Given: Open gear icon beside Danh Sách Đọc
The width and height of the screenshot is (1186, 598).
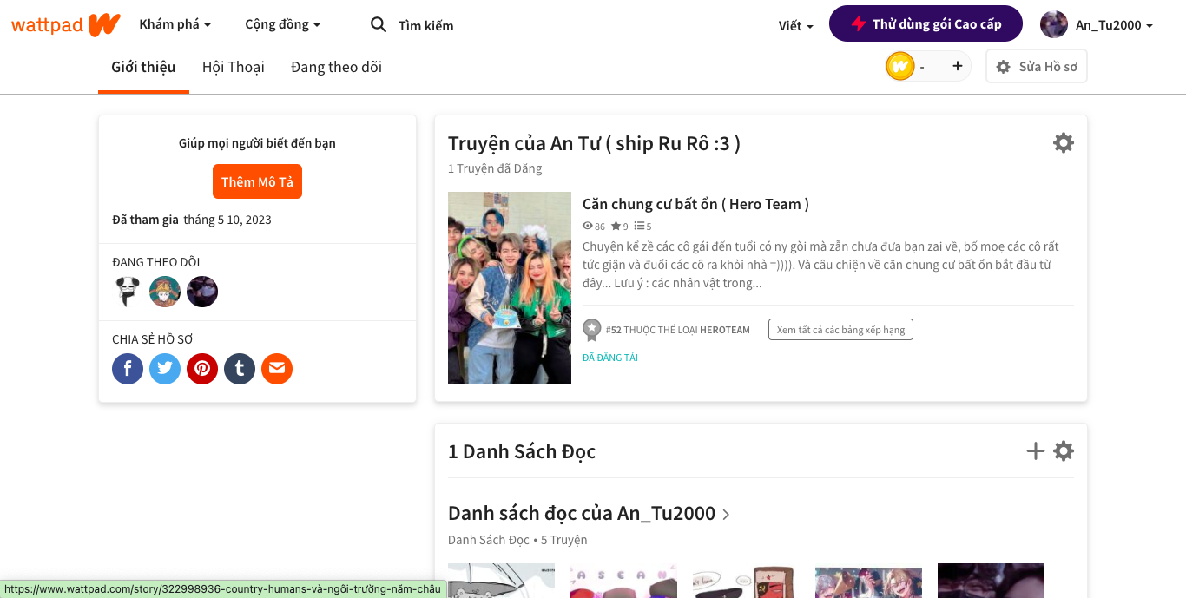Looking at the screenshot, I should 1063,450.
